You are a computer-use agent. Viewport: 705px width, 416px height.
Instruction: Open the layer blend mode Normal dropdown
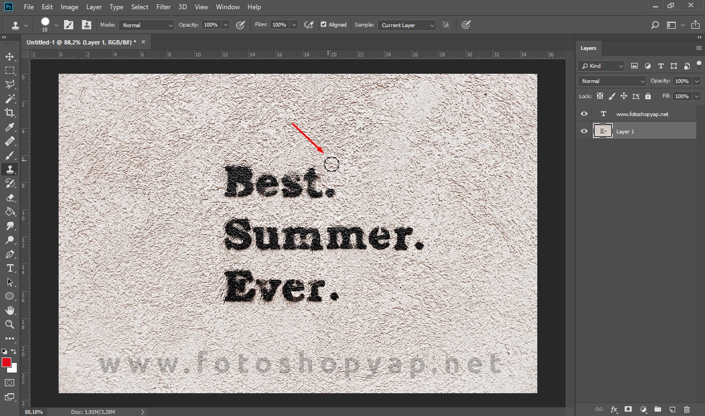pos(613,81)
